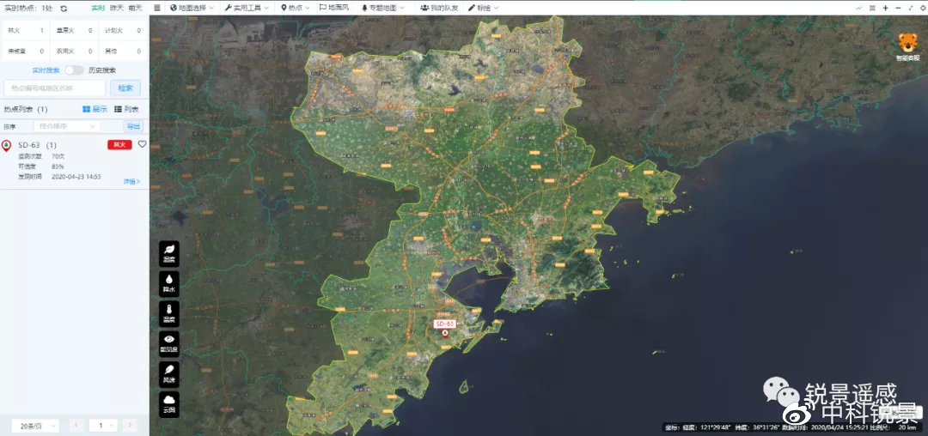This screenshot has width=928, height=436.
Task: Switch hotspot list to 列表 view
Action: pos(126,110)
